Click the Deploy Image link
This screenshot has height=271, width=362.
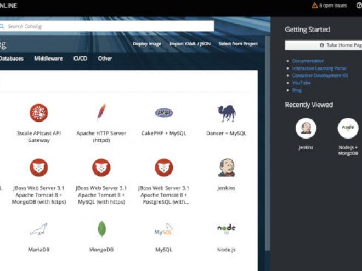coord(147,44)
